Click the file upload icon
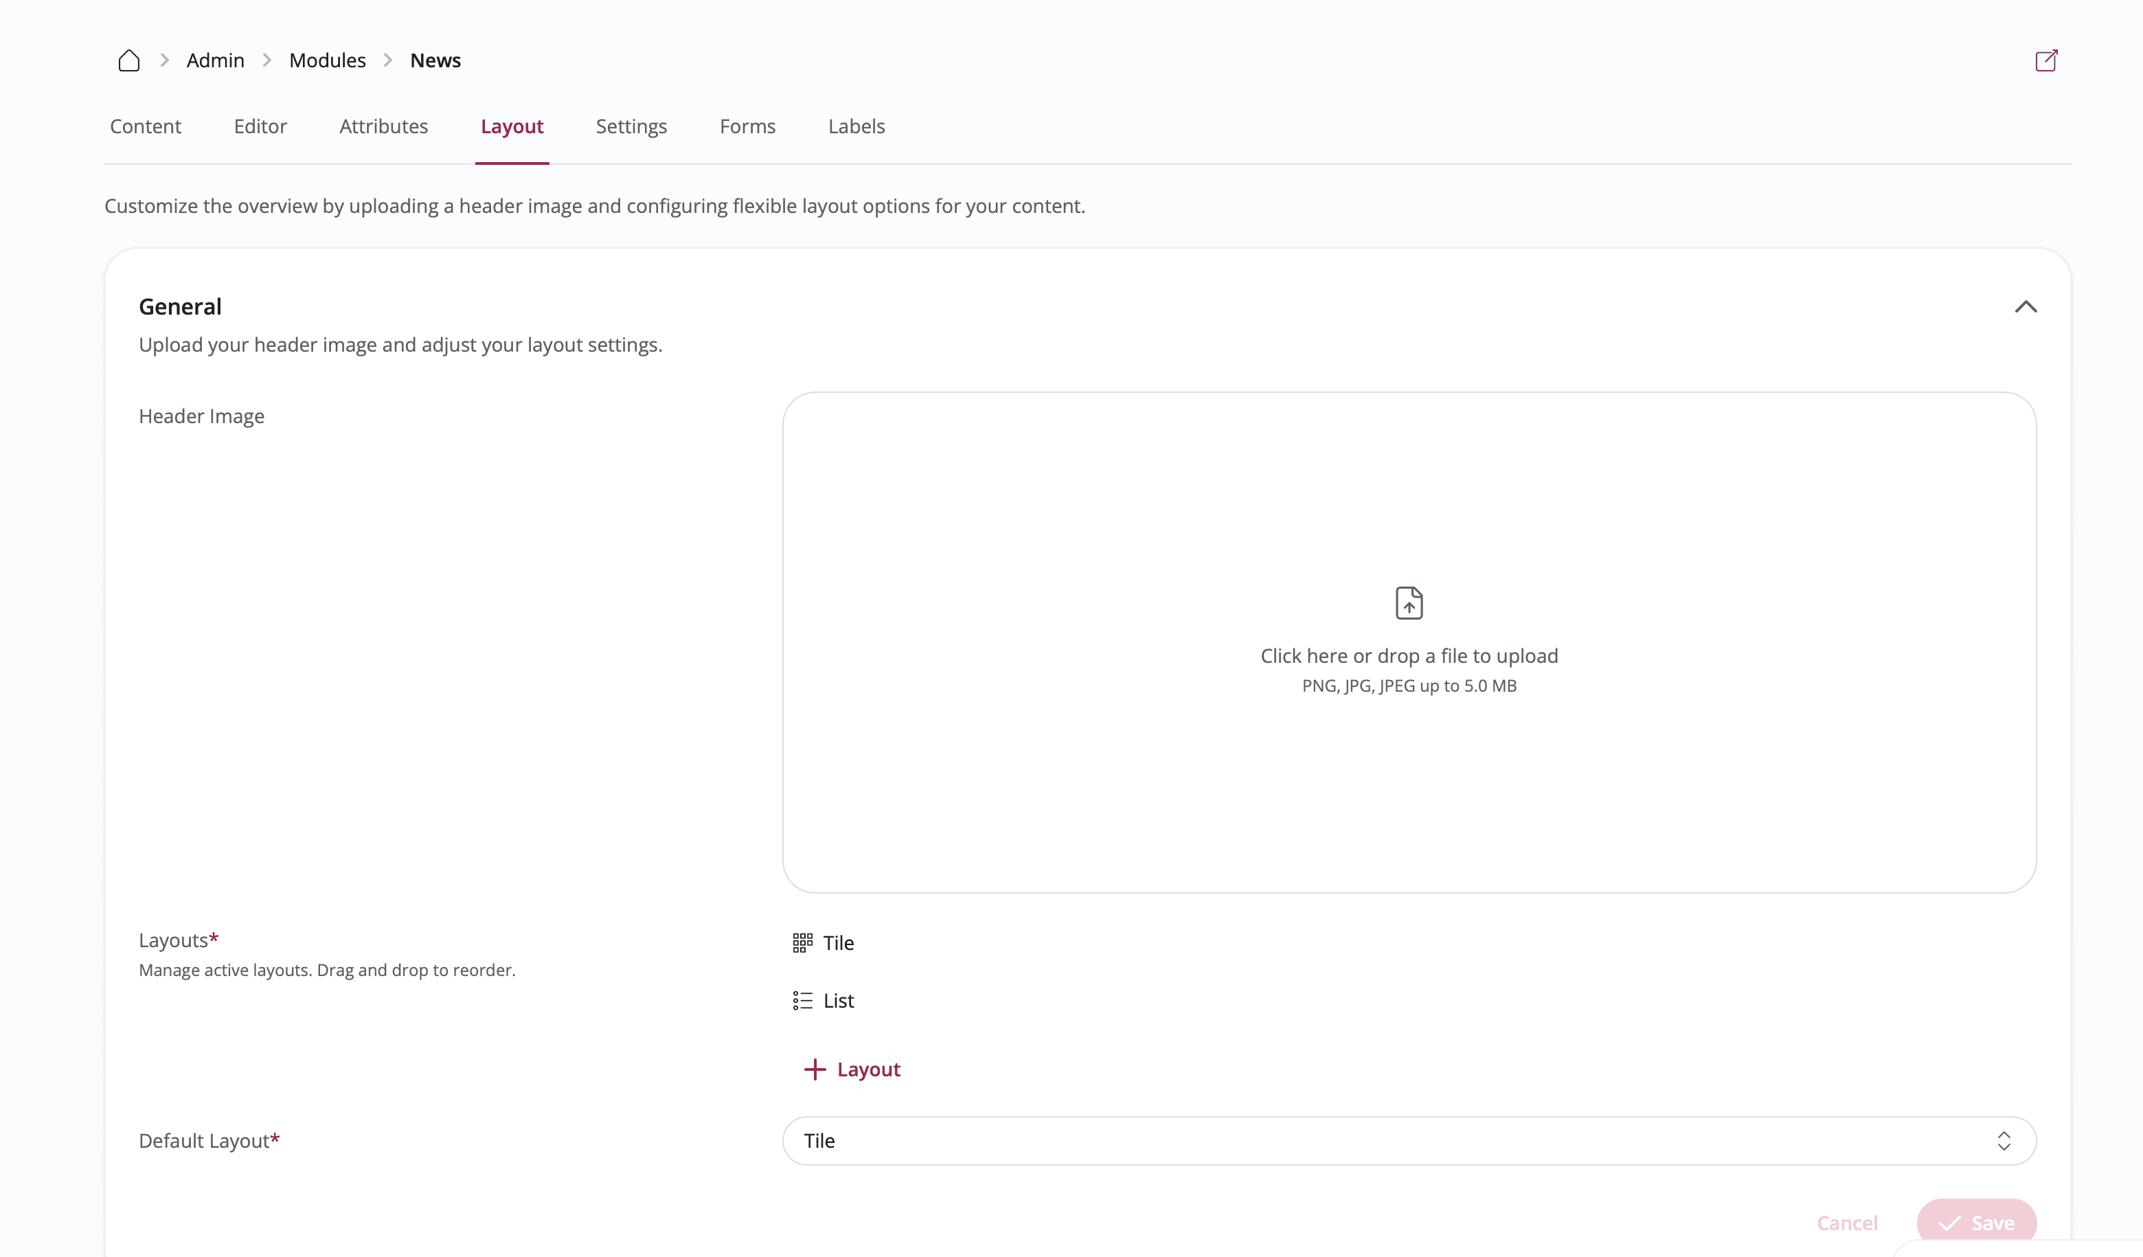2143x1257 pixels. 1409,603
